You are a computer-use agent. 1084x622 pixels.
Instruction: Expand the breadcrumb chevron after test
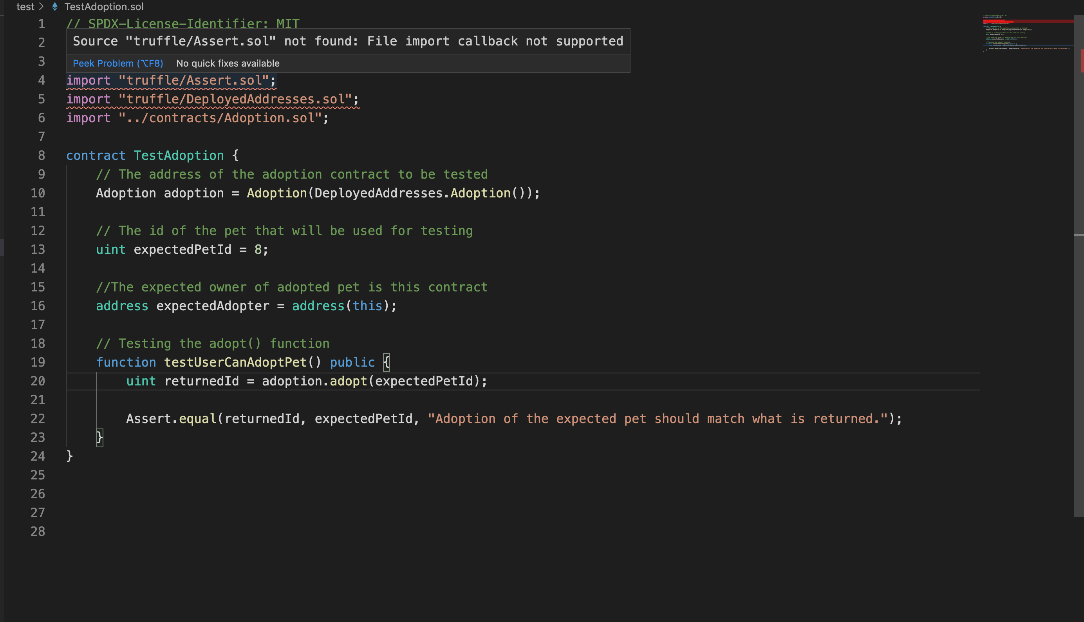[41, 6]
